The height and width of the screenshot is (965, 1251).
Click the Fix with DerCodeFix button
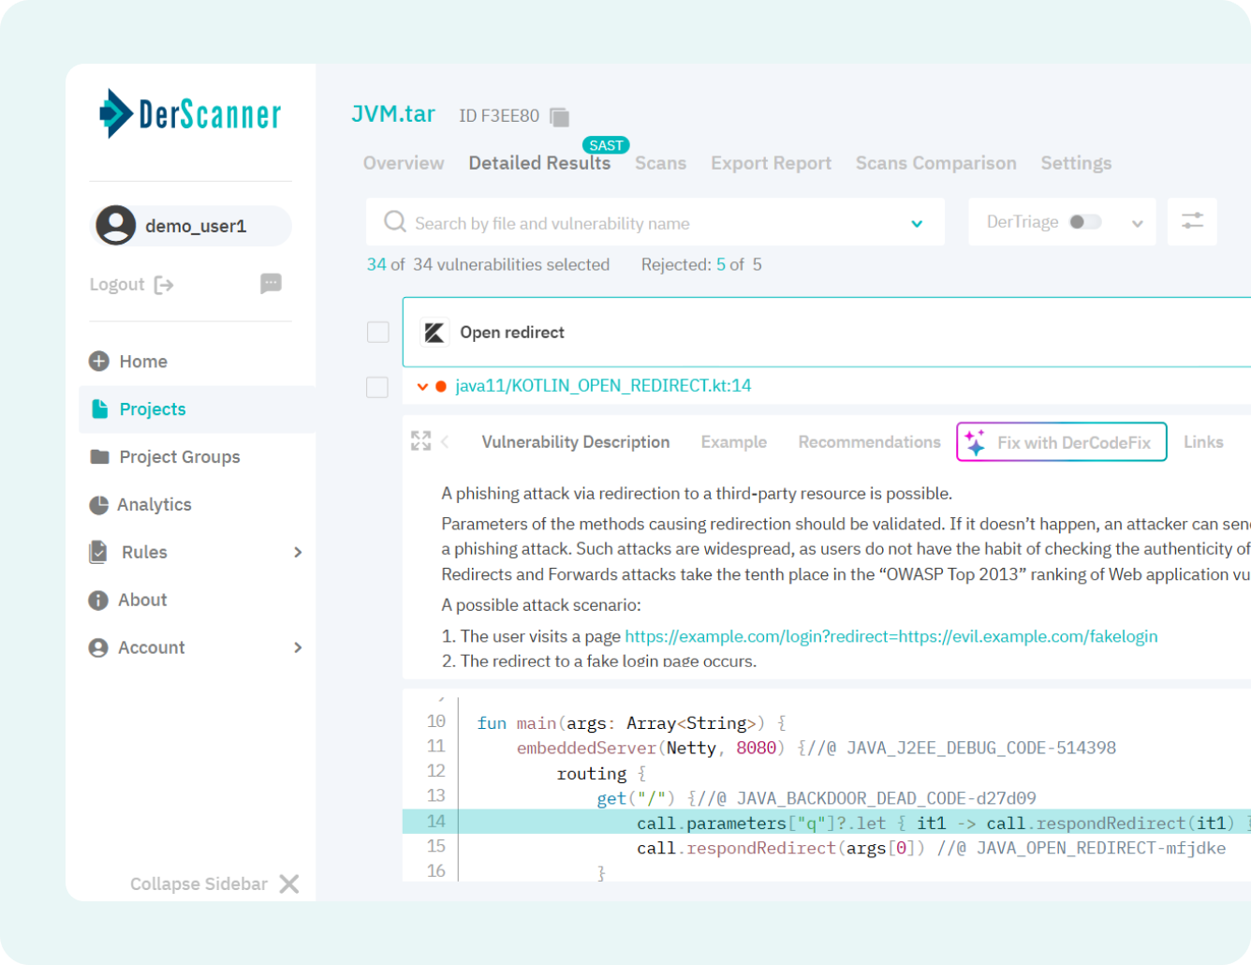(x=1061, y=441)
